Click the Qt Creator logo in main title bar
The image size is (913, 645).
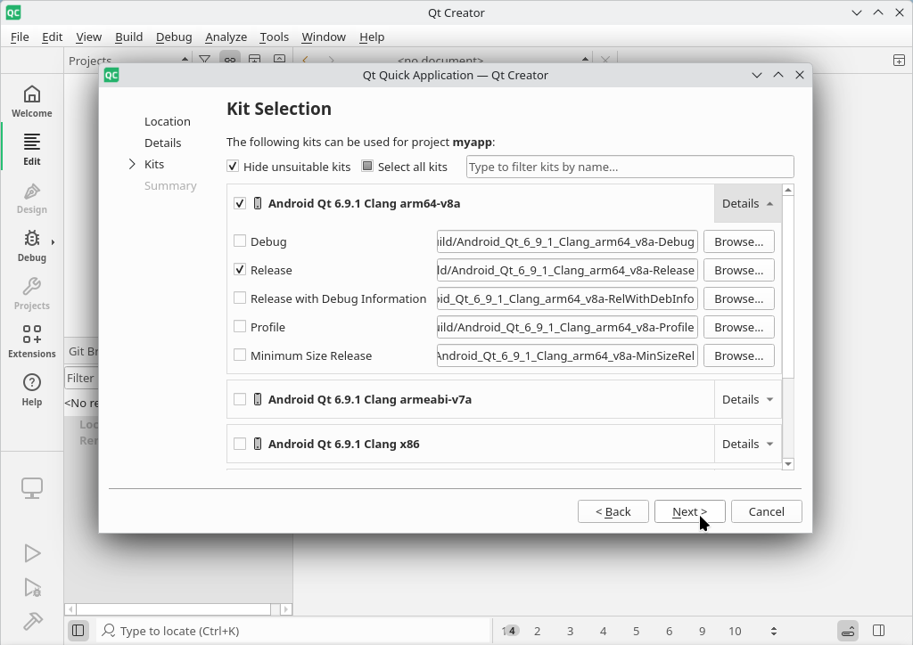[x=12, y=12]
